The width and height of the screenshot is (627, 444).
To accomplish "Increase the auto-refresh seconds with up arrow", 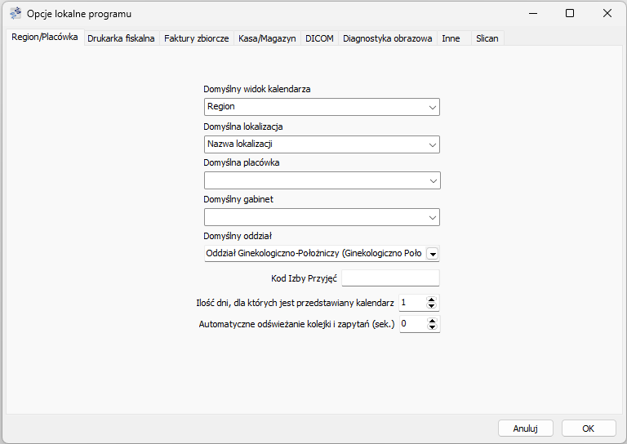I will pos(432,321).
